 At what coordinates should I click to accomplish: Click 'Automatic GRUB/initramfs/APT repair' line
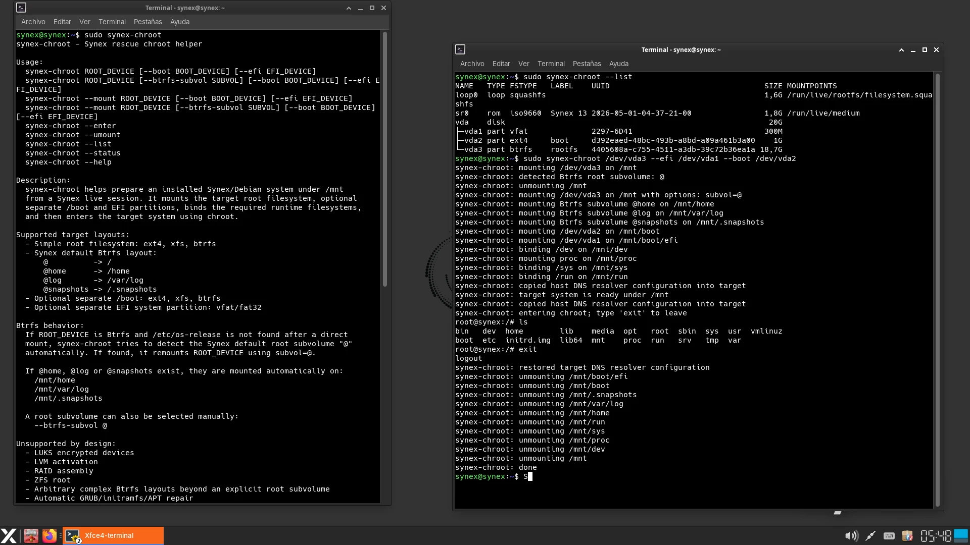click(109, 498)
